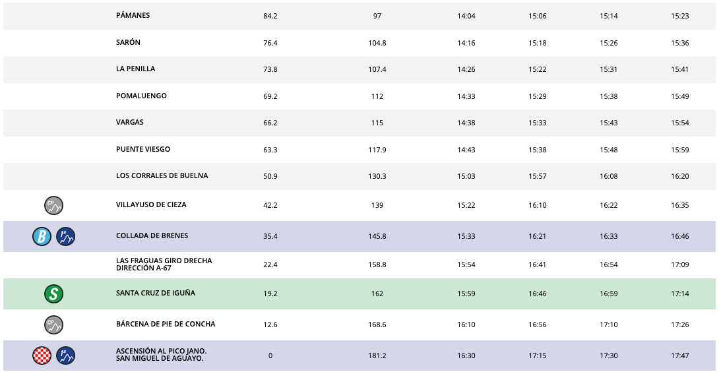Click the gray mountain icon beside Bárcena de Pie de Concha
This screenshot has width=719, height=372.
[x=53, y=325]
